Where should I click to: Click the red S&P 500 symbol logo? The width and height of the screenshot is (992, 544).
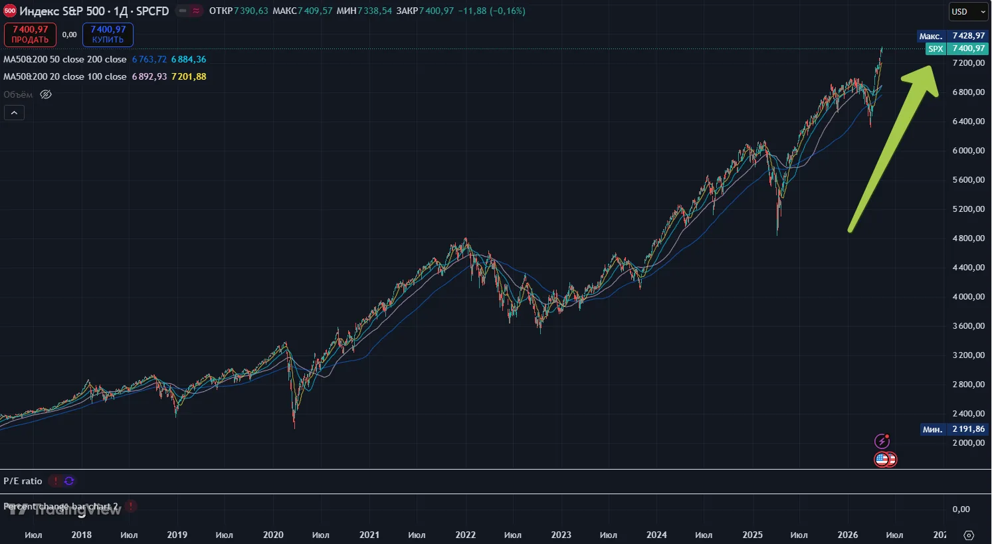coord(9,11)
